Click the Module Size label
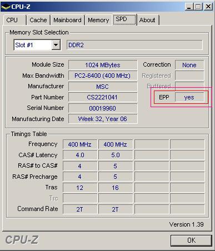 (48, 64)
